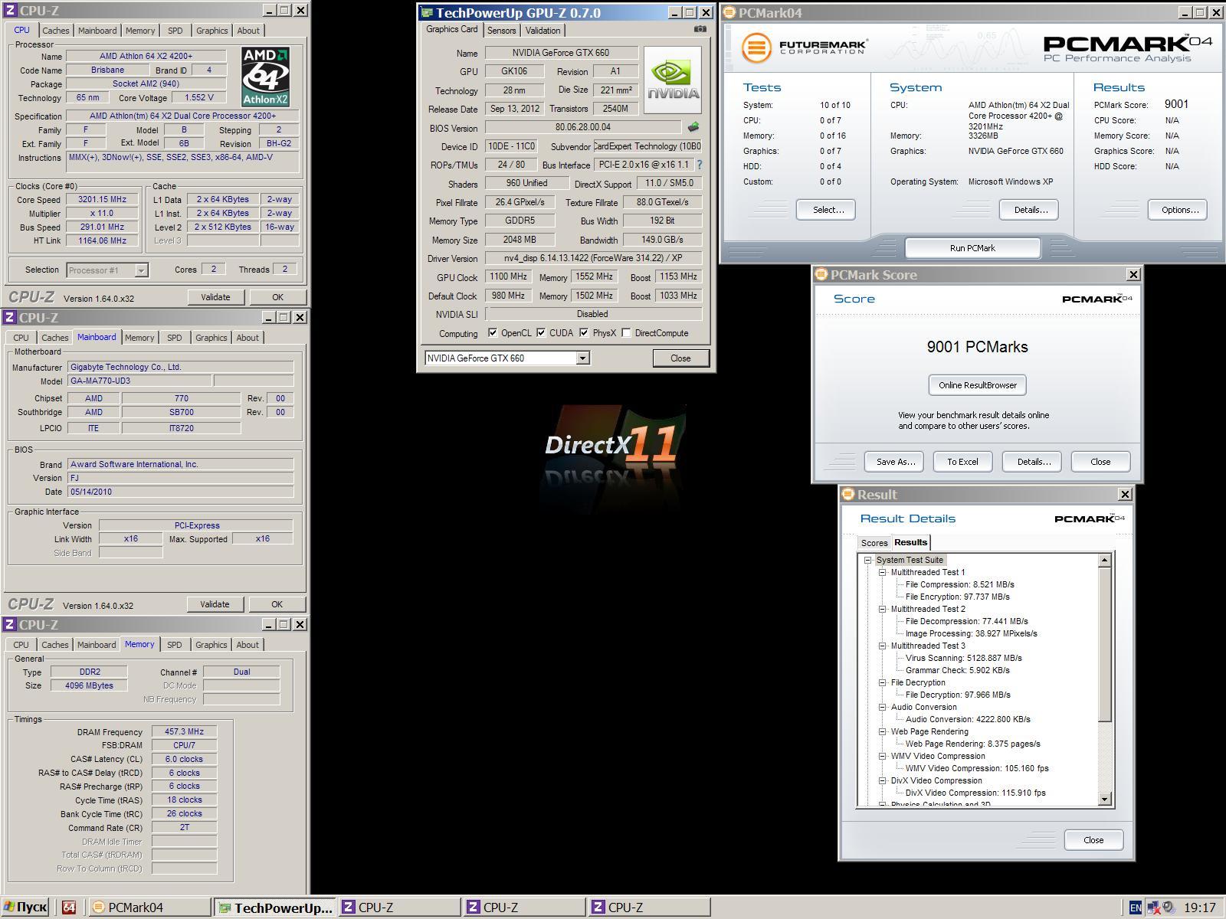Open Graphics tab in middle CPU-Z window
This screenshot has height=919, width=1226.
[x=211, y=338]
